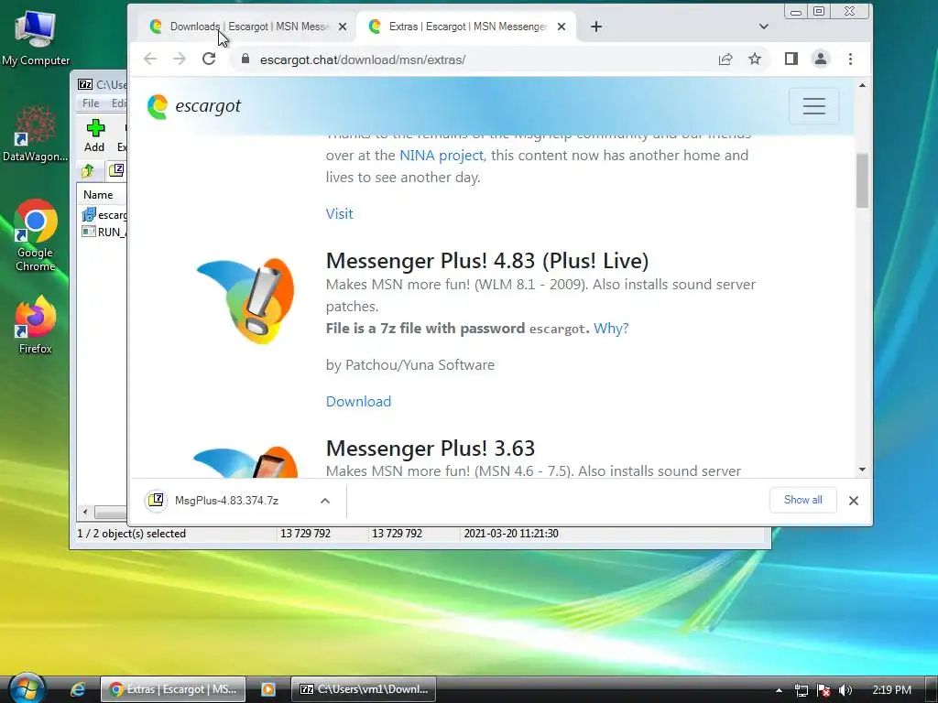The height and width of the screenshot is (703, 938).
Task: Click the 2:19 PM taskbar clock
Action: pos(891,690)
